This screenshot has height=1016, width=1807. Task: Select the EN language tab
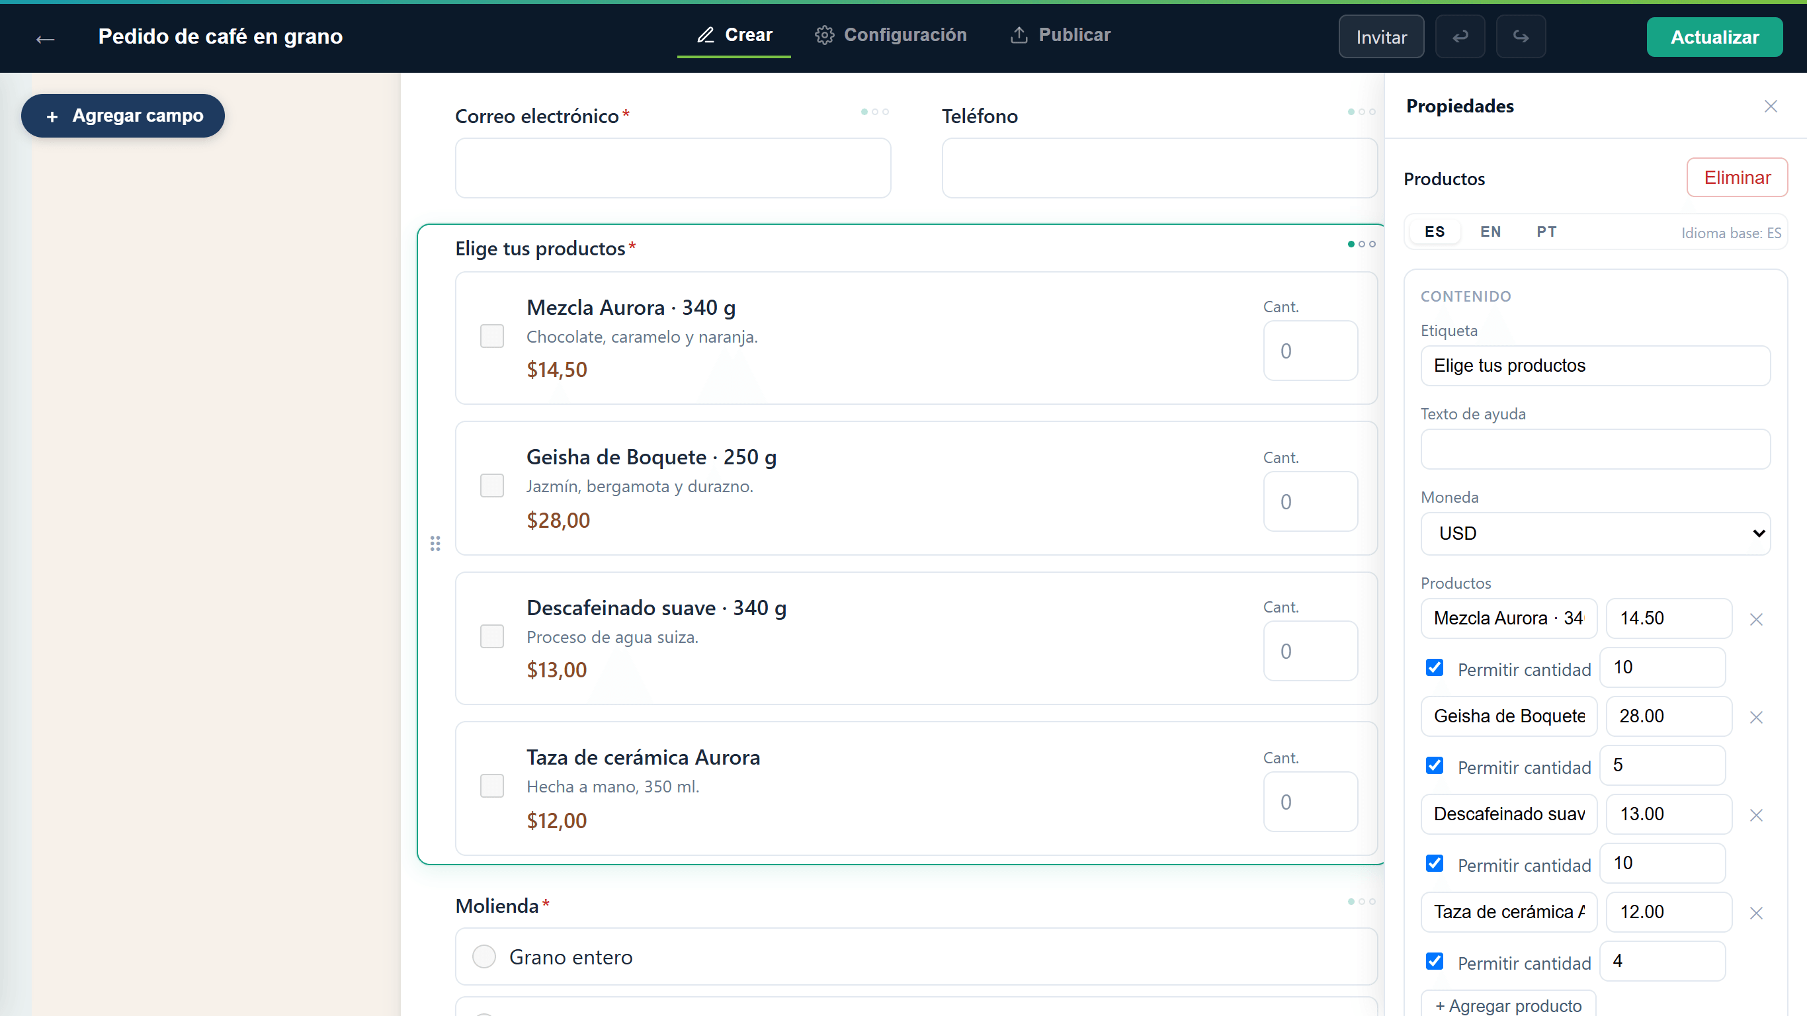point(1490,232)
